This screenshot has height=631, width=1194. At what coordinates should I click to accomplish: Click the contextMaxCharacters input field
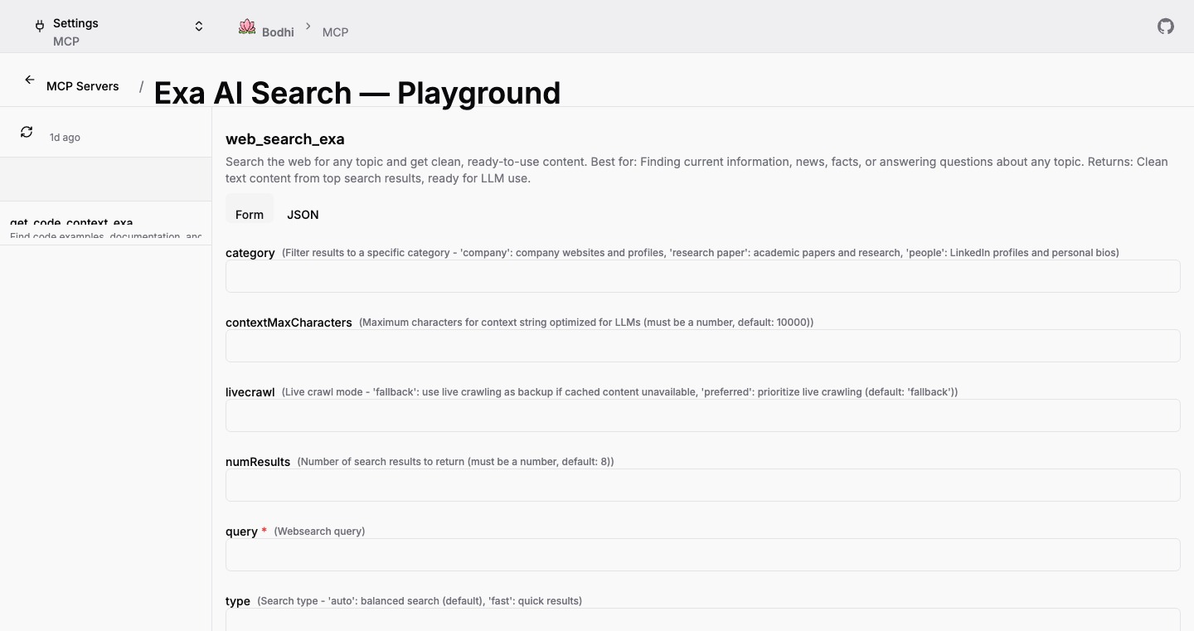702,346
